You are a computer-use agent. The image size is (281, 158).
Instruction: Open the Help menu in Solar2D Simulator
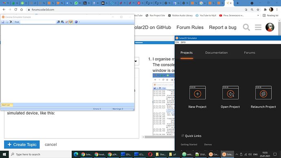183,42
